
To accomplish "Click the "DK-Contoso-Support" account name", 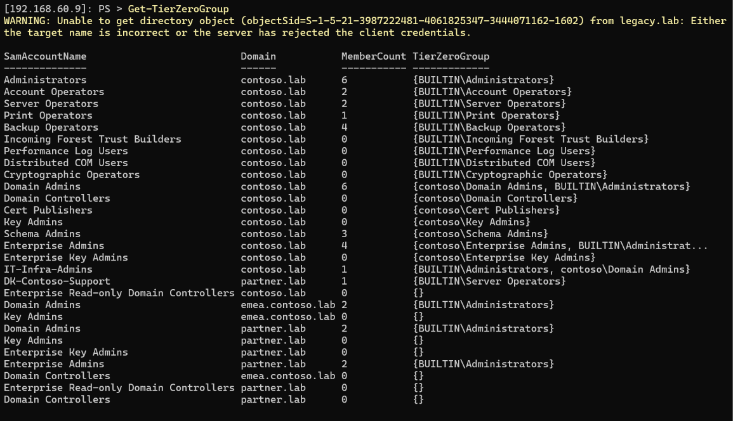I will [x=56, y=282].
